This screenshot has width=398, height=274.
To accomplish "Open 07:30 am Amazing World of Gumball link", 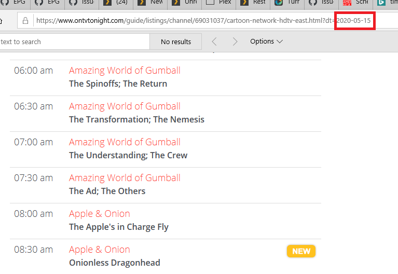I will (x=125, y=178).
